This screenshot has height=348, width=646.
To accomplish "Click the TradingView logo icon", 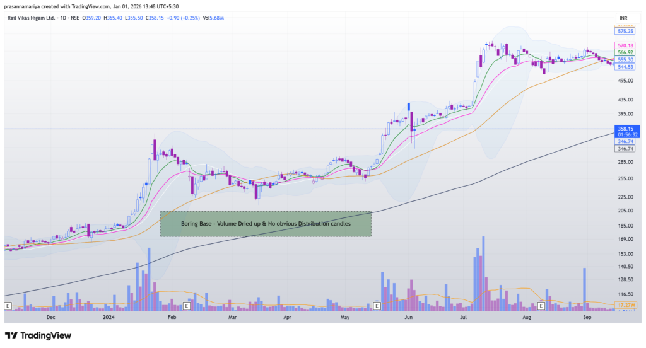I will coord(11,335).
